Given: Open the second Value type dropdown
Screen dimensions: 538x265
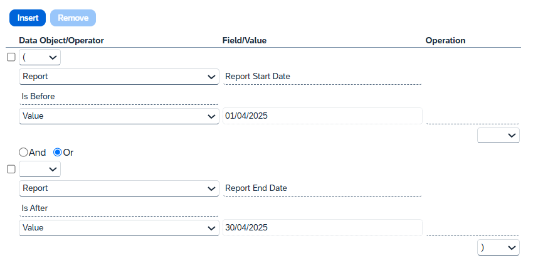Looking at the screenshot, I should tap(119, 228).
